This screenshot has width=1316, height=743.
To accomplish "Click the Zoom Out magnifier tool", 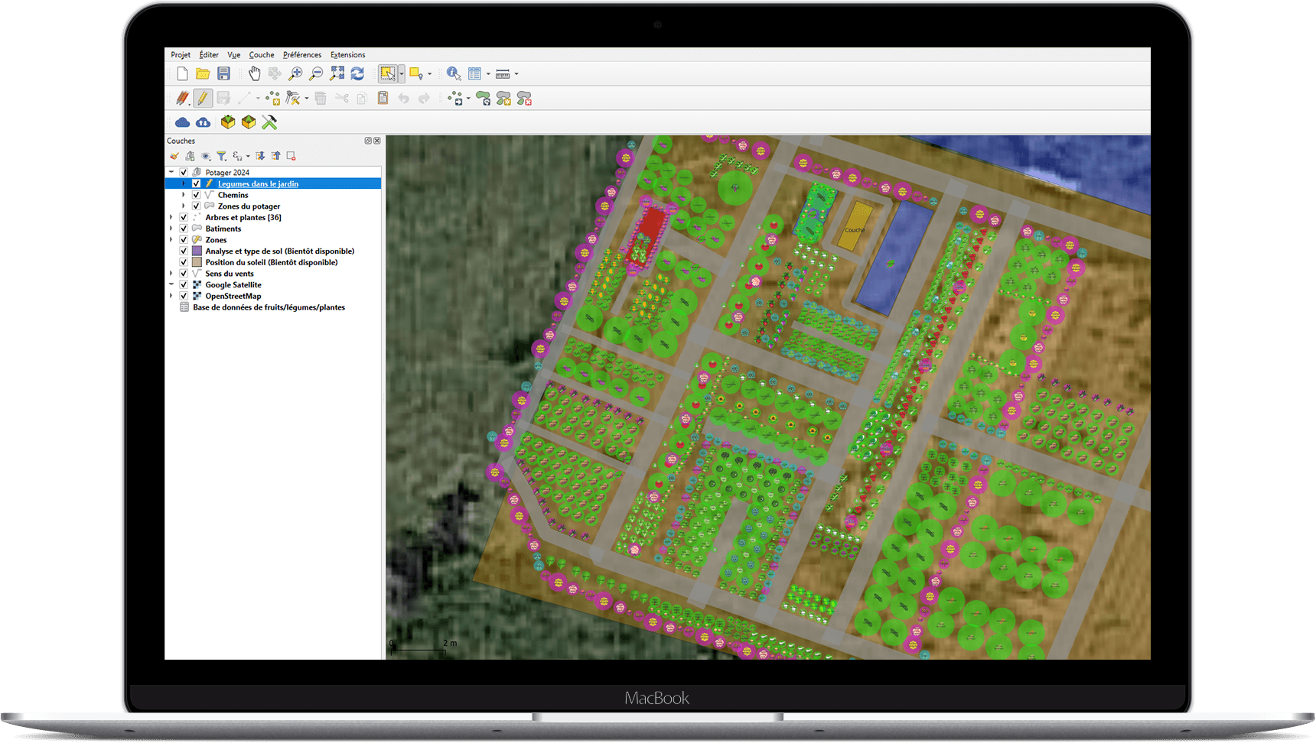I will pyautogui.click(x=316, y=74).
